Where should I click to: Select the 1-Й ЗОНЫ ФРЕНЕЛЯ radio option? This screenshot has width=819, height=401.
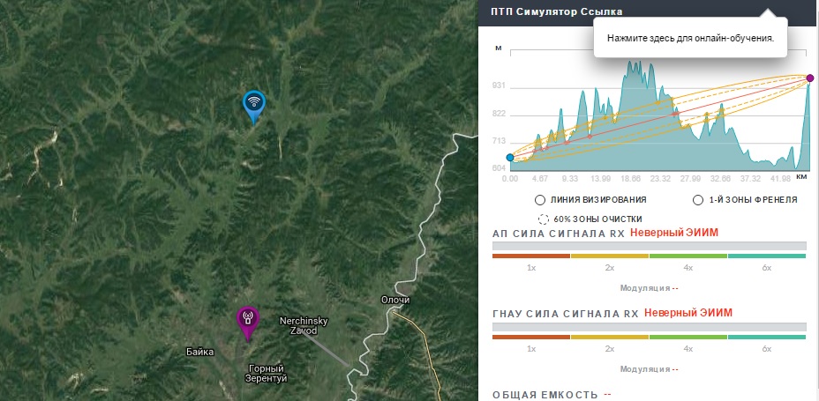point(697,200)
